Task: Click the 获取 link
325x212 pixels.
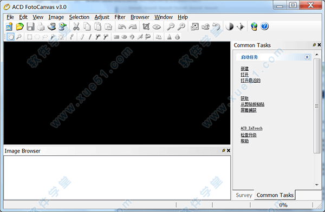Action: (245, 98)
